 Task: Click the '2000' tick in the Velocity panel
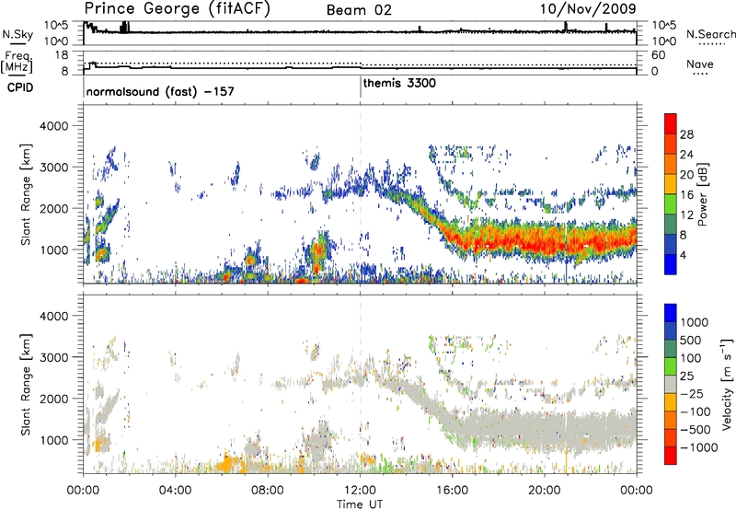(53, 399)
